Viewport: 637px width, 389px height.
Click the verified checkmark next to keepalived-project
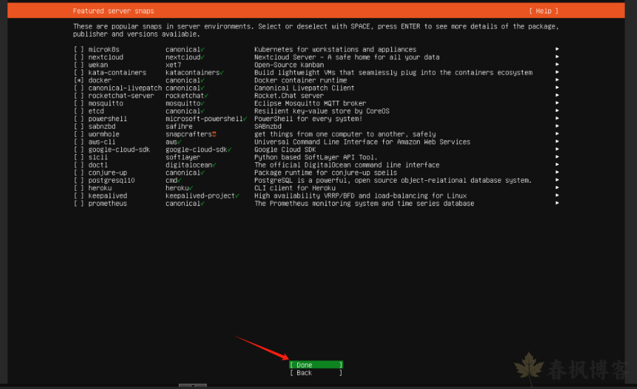click(238, 196)
